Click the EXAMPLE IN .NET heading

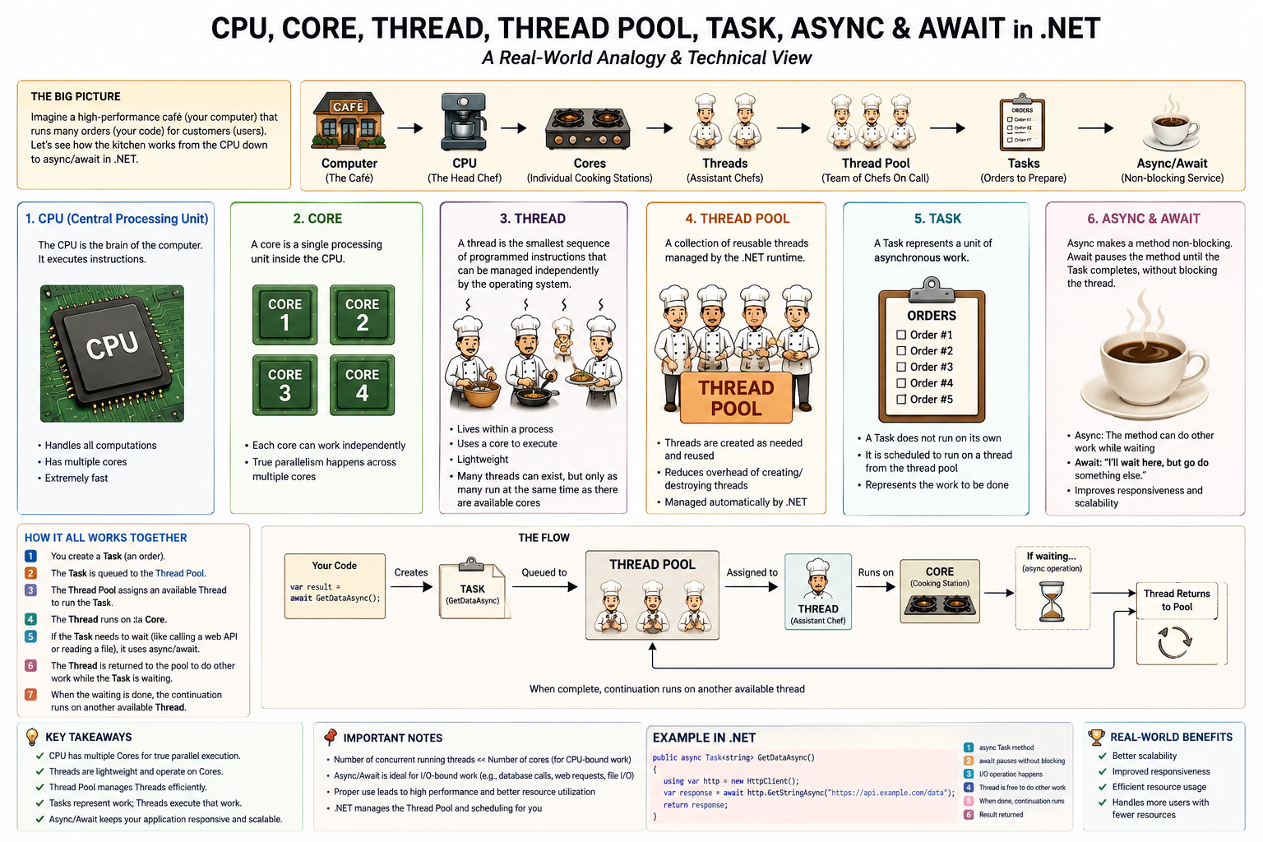[x=704, y=738]
